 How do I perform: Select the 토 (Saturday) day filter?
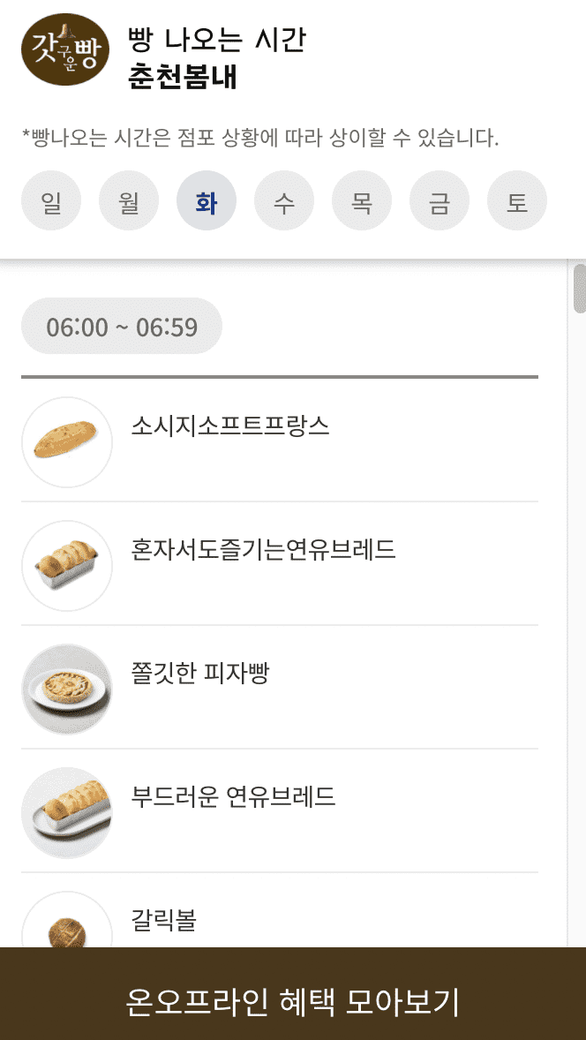point(517,200)
